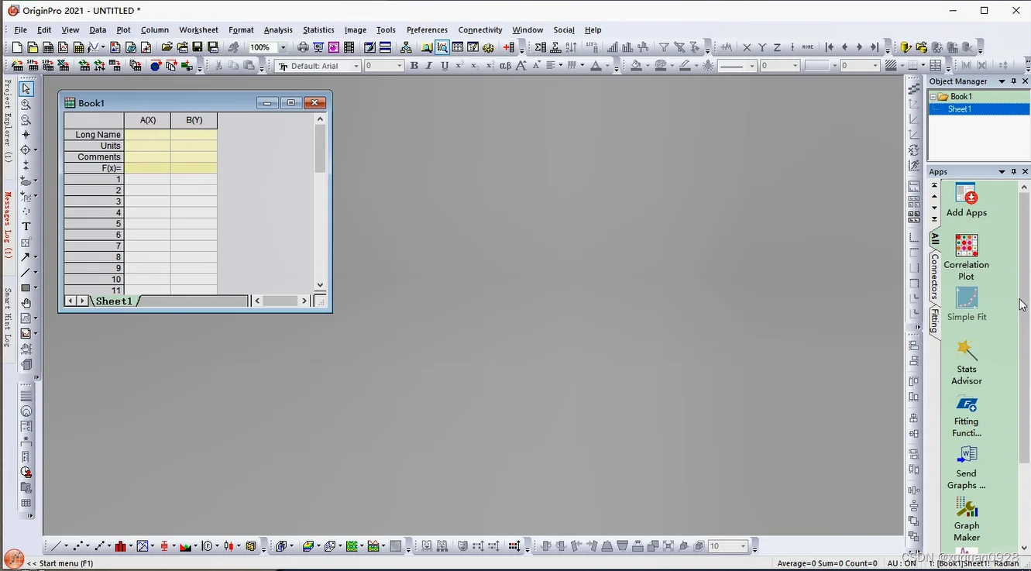
Task: Click the Set as X column icon
Action: pyautogui.click(x=747, y=48)
